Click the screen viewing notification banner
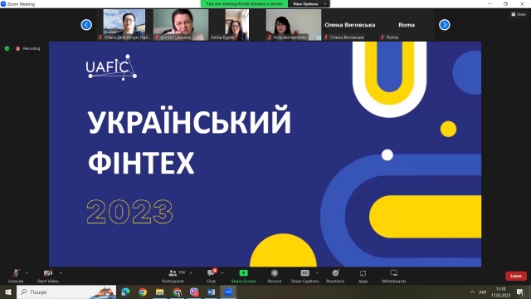This screenshot has height=299, width=531. (244, 3)
